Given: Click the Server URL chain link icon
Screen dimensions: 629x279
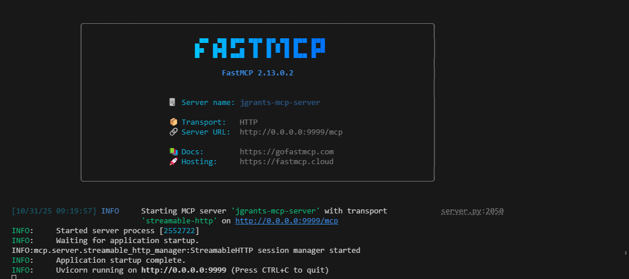Looking at the screenshot, I should pyautogui.click(x=173, y=132).
